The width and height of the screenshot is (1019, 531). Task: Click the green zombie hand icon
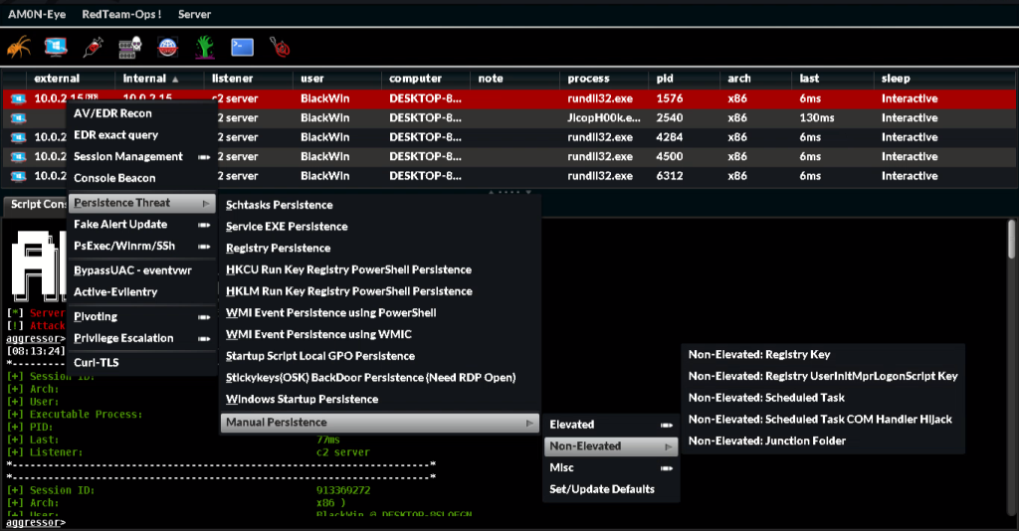tap(205, 47)
